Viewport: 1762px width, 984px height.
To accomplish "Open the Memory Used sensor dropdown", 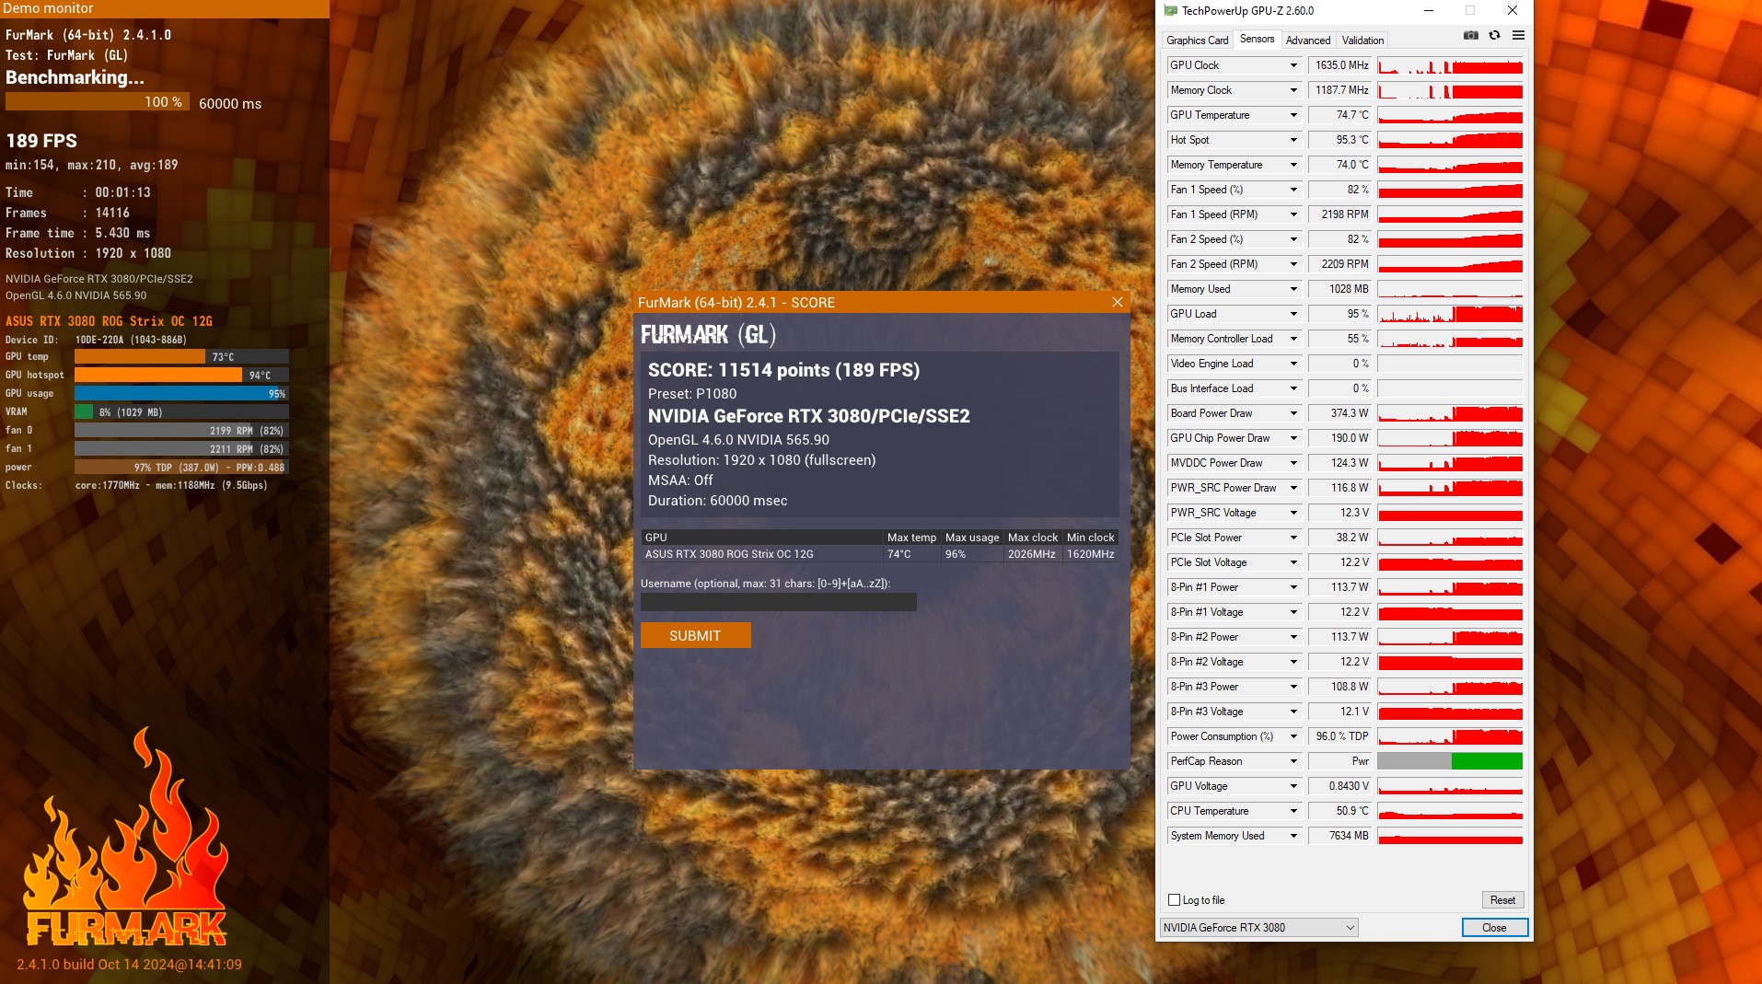I will point(1293,289).
